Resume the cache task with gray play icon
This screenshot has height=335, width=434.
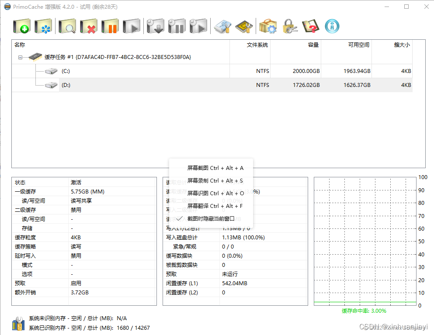point(132,26)
